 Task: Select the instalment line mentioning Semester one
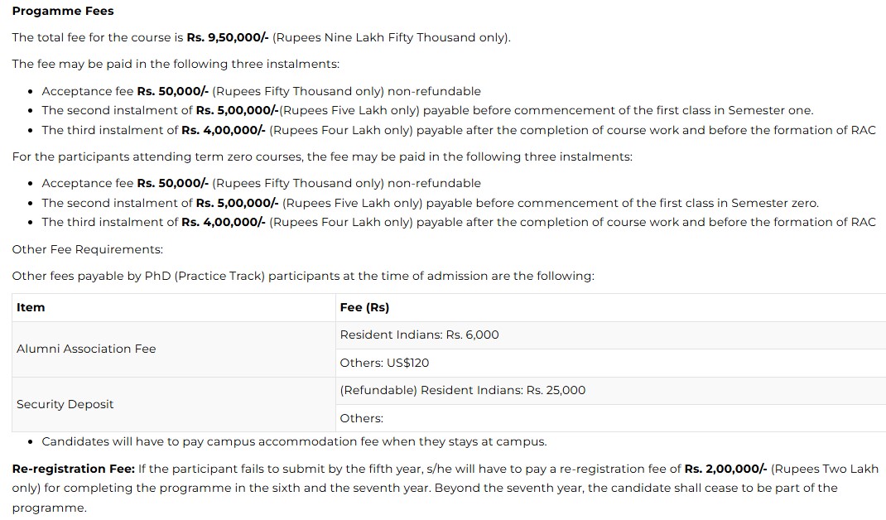427,110
